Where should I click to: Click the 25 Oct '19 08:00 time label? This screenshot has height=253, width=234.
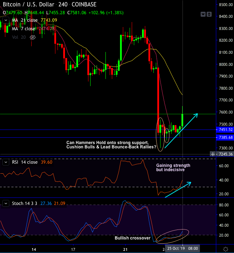[183, 248]
